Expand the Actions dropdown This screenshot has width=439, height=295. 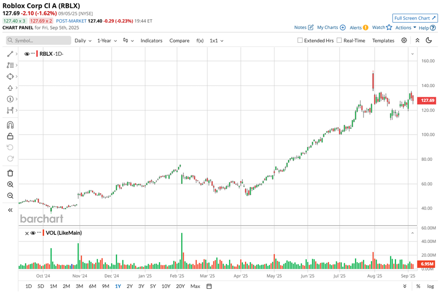[406, 27]
